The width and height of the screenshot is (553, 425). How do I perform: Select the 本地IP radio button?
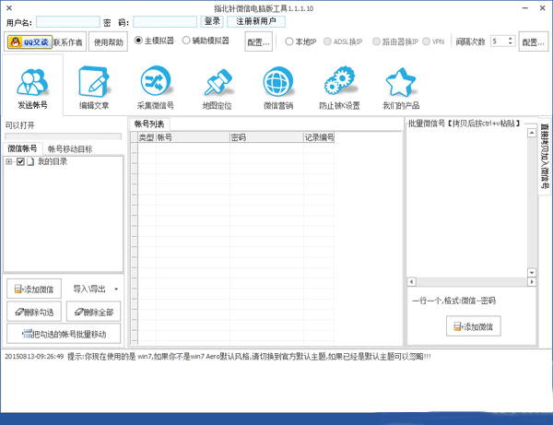(289, 41)
